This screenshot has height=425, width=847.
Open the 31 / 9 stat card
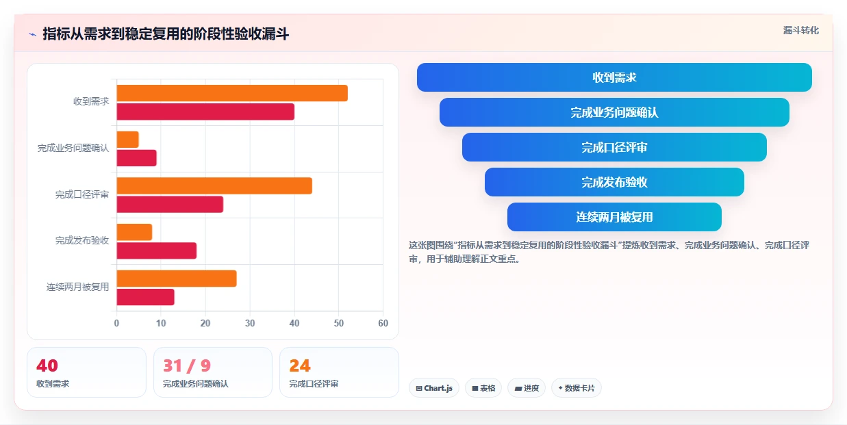click(213, 372)
